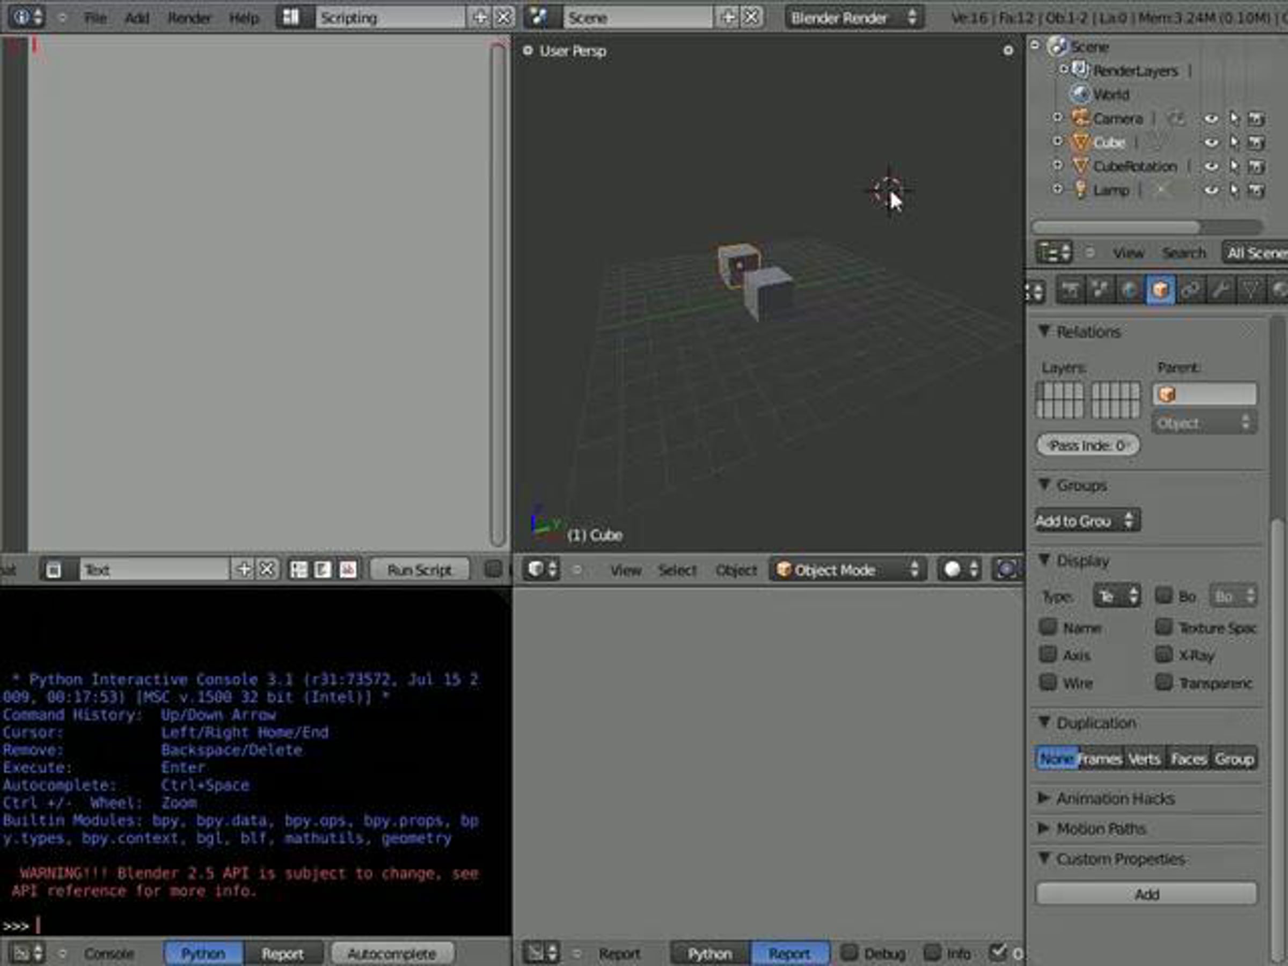Expand the Animation Hacks panel
This screenshot has width=1288, height=966.
(1044, 799)
